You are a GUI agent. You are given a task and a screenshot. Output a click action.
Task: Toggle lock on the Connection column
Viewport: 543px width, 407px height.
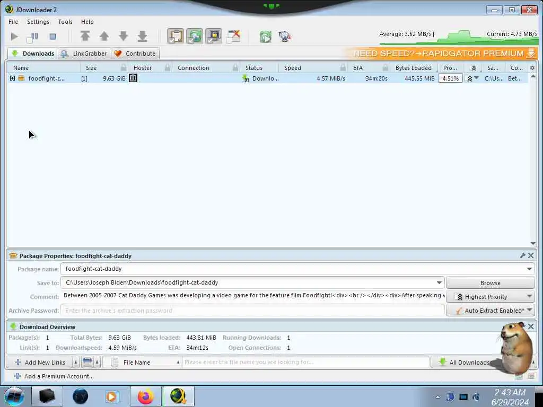[235, 67]
